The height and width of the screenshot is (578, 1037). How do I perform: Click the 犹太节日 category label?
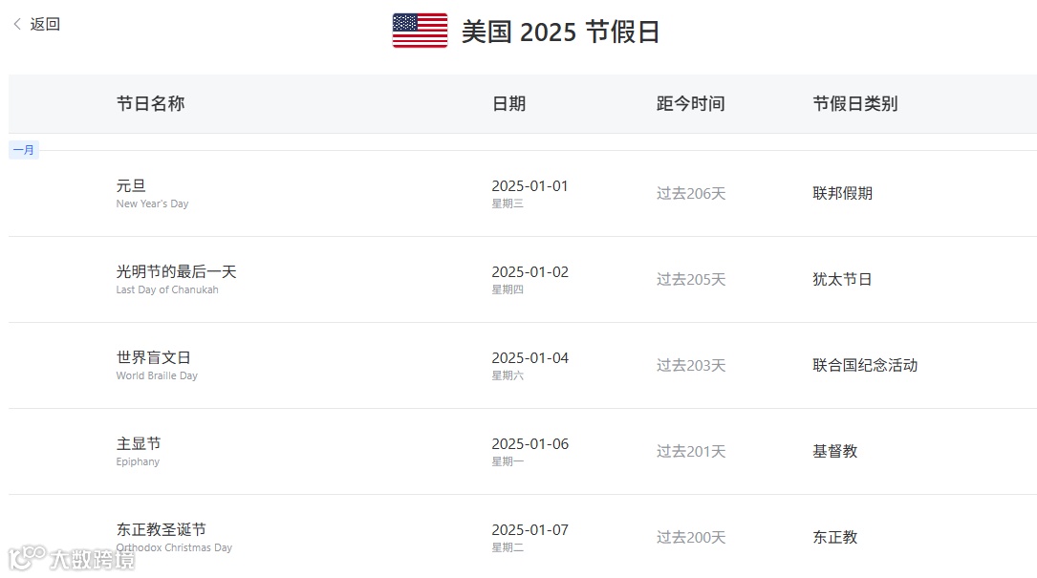point(843,279)
